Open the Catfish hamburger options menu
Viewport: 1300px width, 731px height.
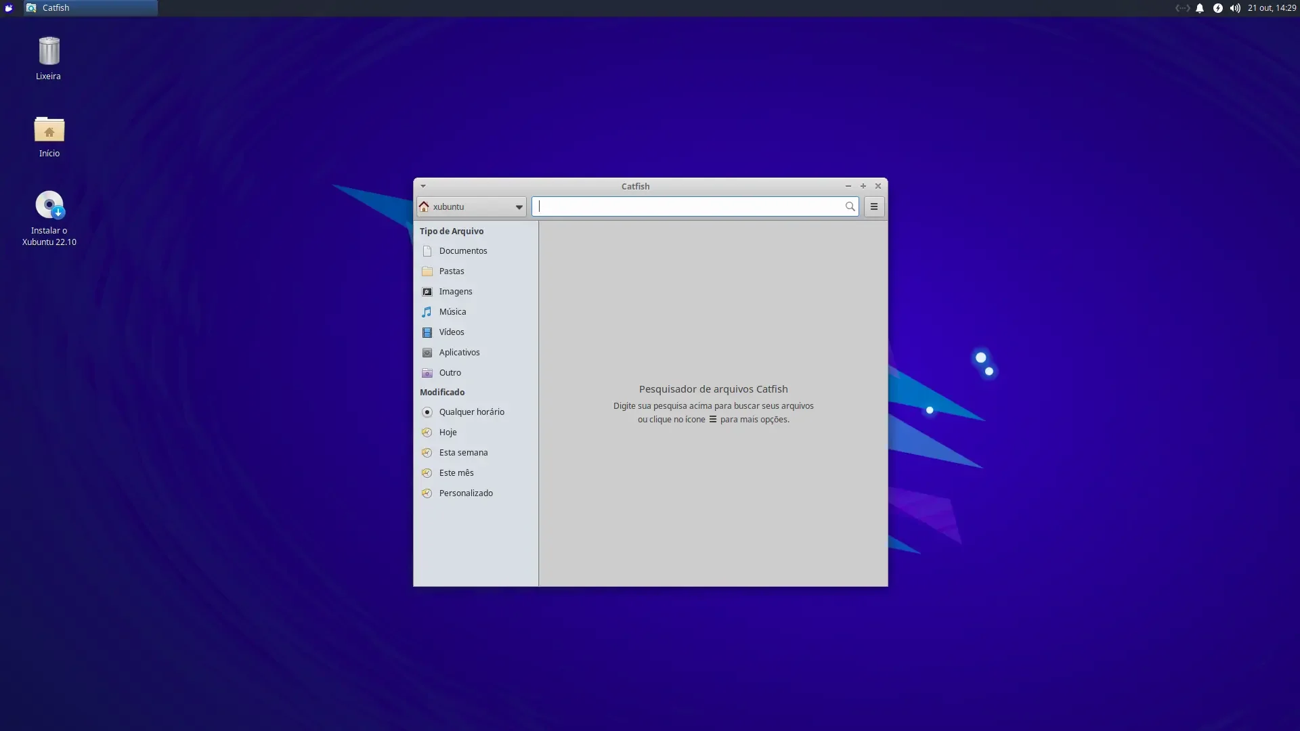(874, 206)
